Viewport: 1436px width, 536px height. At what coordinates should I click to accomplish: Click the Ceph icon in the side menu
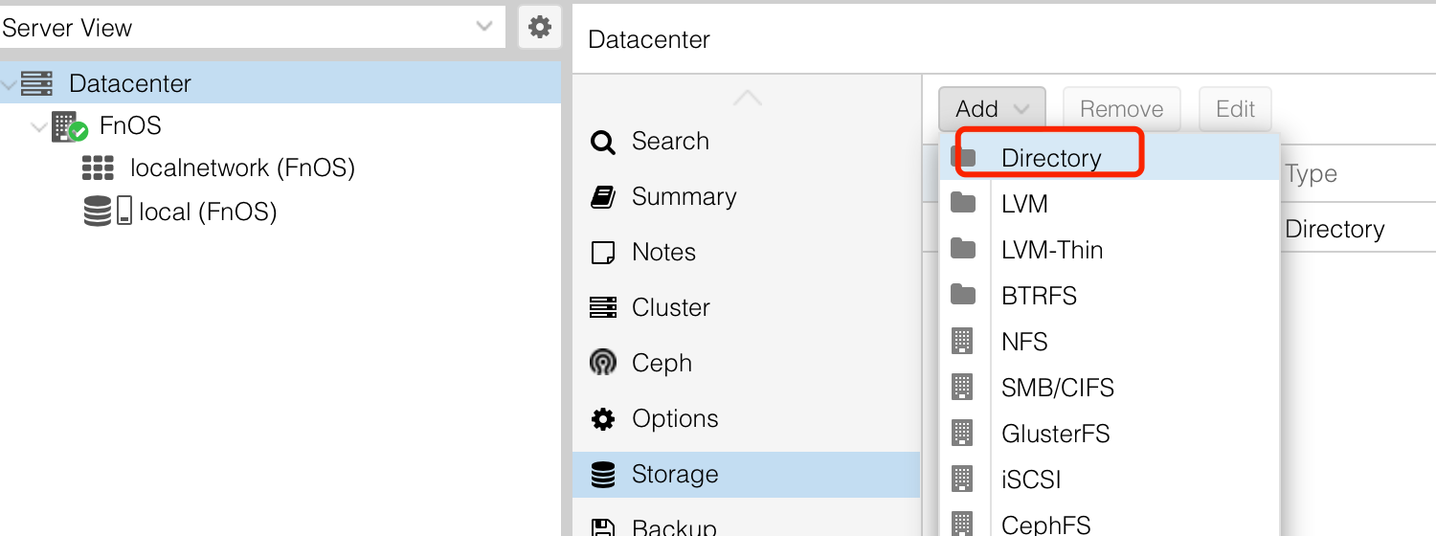(602, 363)
